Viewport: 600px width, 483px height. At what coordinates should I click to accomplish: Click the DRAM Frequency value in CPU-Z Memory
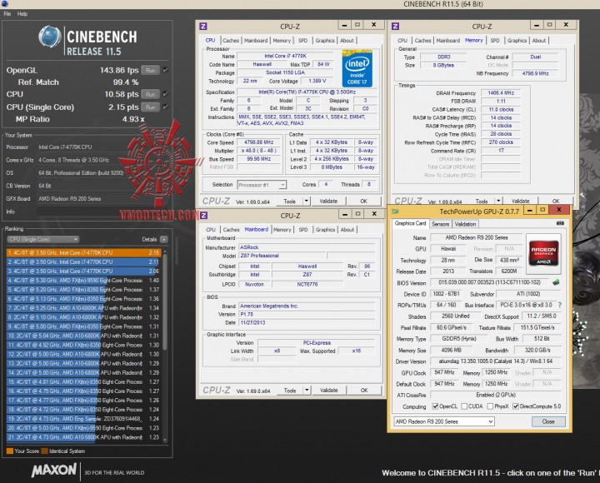point(501,93)
